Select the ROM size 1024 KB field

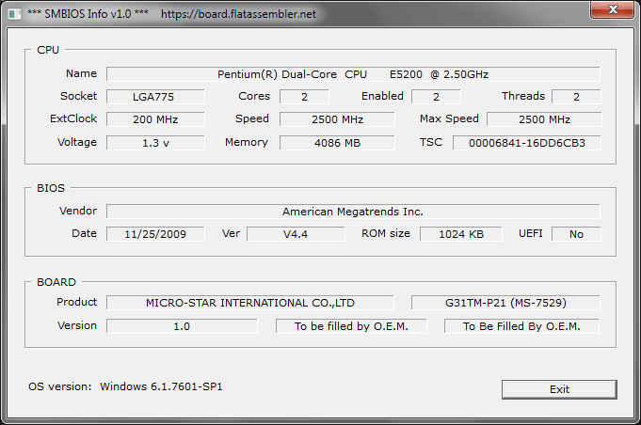click(x=460, y=234)
